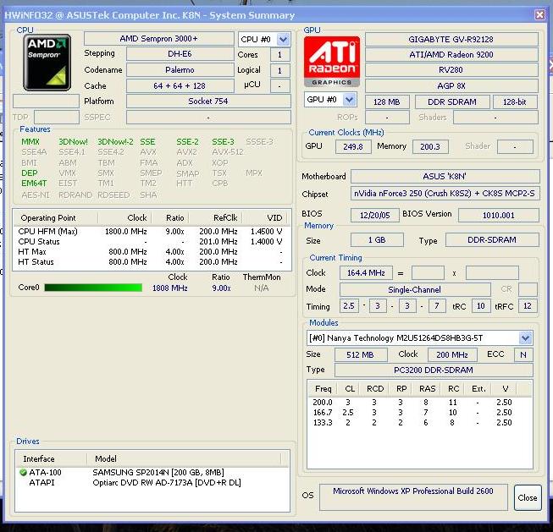
Task: Click the 164.4 MHz memory clock field
Action: click(x=366, y=272)
